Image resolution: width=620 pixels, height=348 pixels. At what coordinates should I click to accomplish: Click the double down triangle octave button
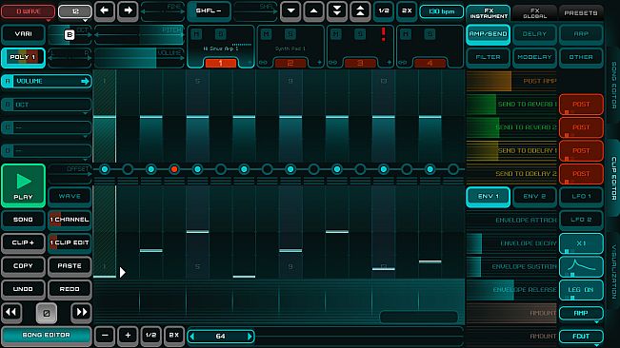(337, 11)
